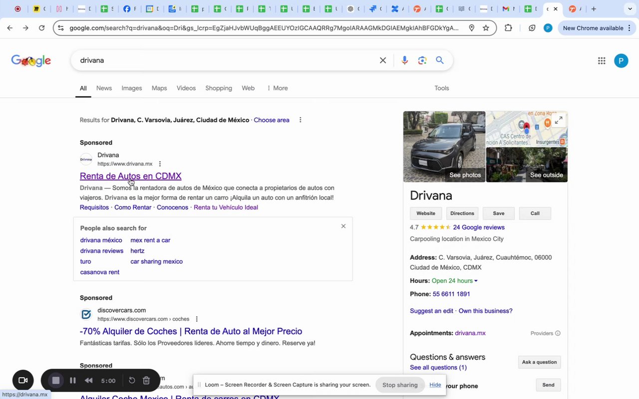Viewport: 639px width, 399px height.
Task: Switch to the Maps tab
Action: tap(159, 88)
